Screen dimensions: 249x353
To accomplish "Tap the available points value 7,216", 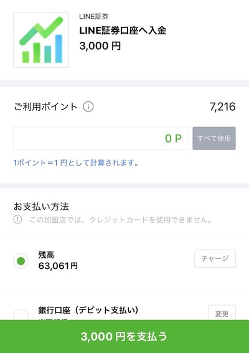I will click(x=222, y=106).
